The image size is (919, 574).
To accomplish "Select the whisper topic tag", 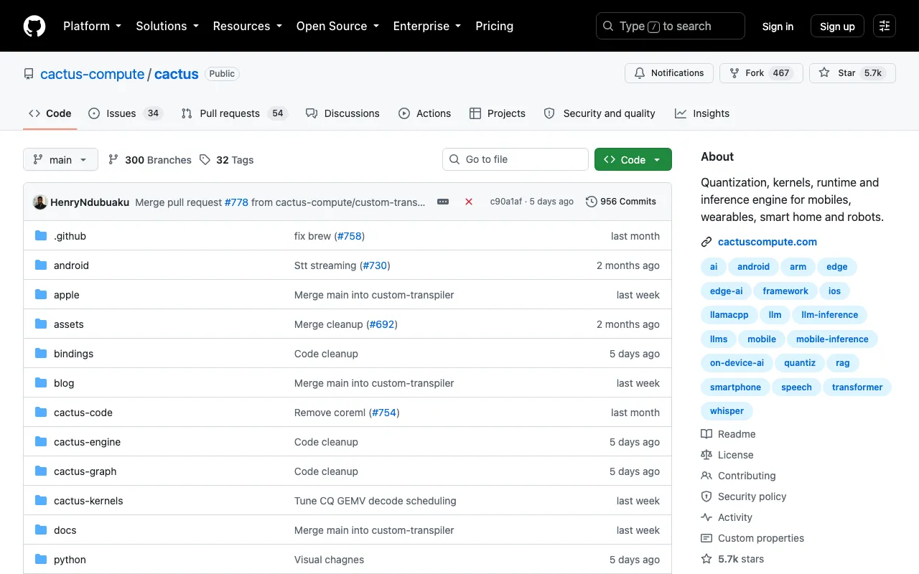I will click(x=727, y=411).
